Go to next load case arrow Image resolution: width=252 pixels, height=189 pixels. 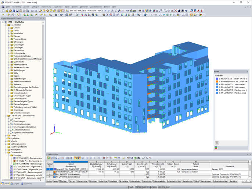coord(109,11)
